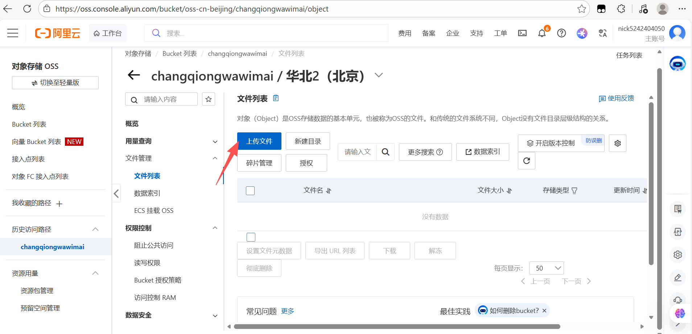Collapse 历史访问路径 section
692x334 pixels.
95,229
